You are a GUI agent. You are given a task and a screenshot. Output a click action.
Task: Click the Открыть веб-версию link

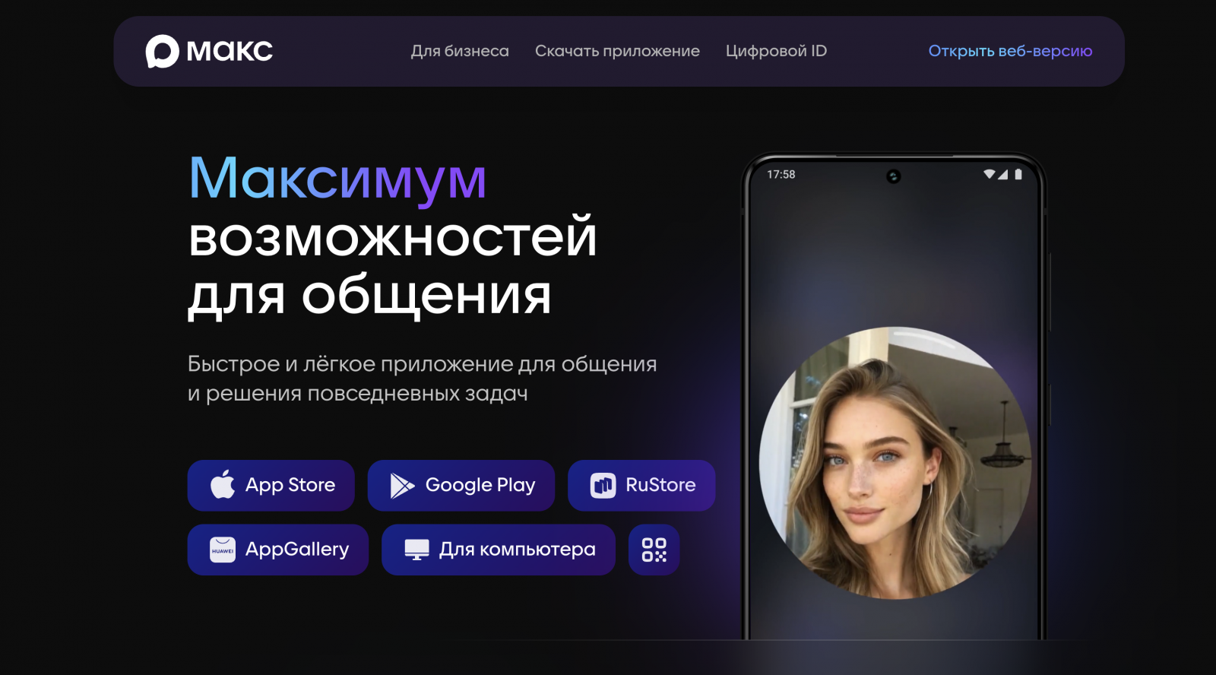[x=1010, y=51]
